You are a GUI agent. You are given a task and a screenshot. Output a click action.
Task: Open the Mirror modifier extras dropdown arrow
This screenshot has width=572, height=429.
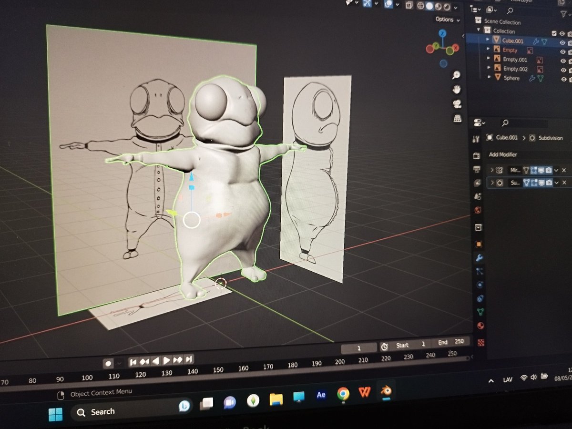[x=556, y=170]
